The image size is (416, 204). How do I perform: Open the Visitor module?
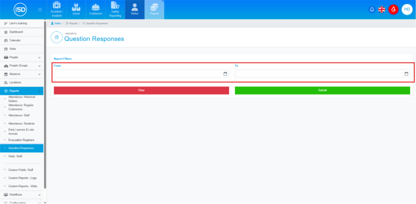(x=135, y=10)
